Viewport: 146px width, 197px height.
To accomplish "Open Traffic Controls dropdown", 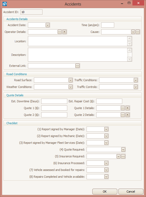I will [x=136, y=87].
